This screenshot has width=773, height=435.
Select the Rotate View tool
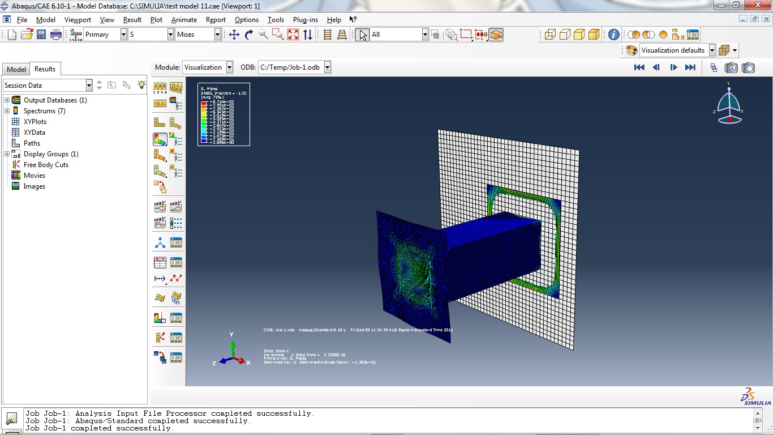(249, 35)
